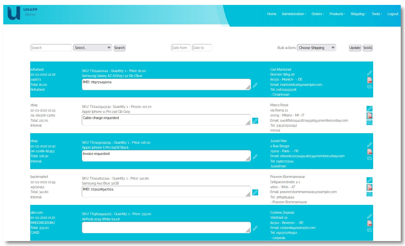Open the 'Choose Shipping' bulk actions dropdown
Viewport: 405px width, 246px height.
tap(316, 48)
